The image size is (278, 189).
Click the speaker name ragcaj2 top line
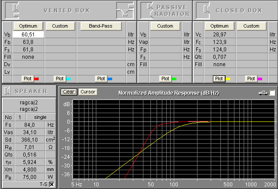[29, 103]
